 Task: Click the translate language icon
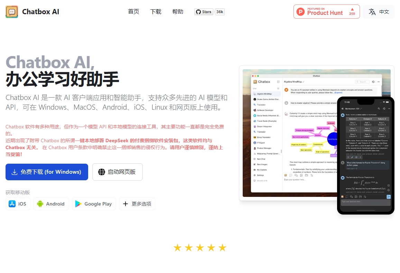point(372,12)
